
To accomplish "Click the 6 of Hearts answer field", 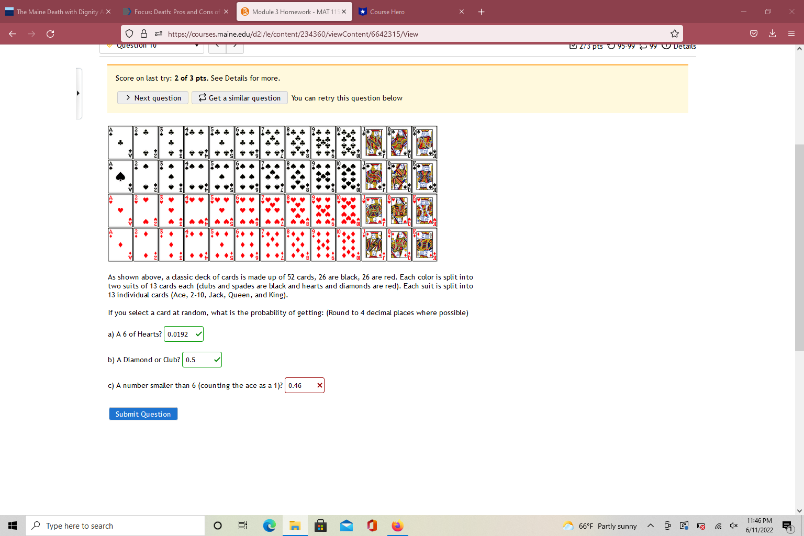I will 184,334.
